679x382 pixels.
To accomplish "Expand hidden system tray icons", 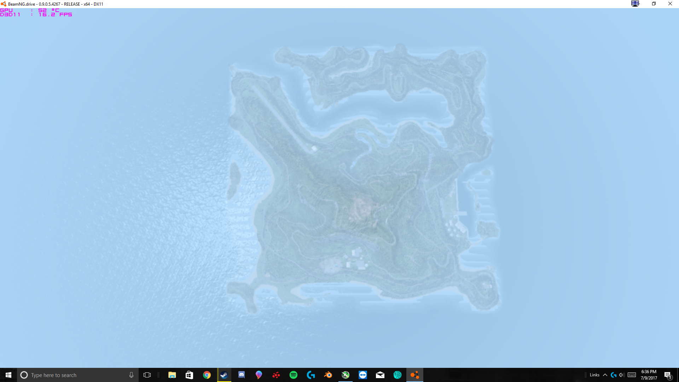I will pos(605,375).
